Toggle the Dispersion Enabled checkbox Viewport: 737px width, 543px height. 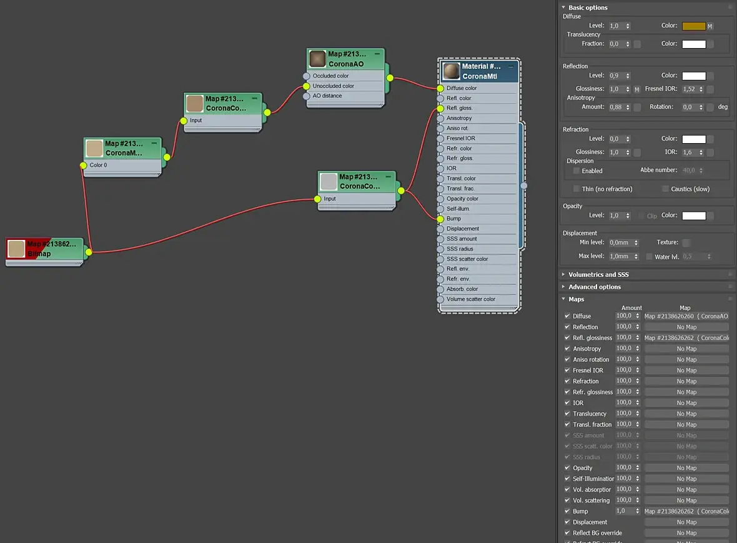pyautogui.click(x=576, y=171)
